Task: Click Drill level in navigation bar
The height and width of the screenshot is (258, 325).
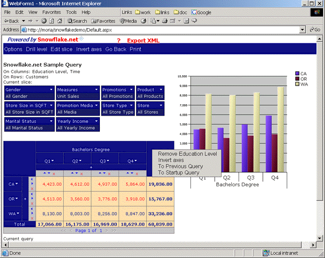Action: tap(36, 49)
